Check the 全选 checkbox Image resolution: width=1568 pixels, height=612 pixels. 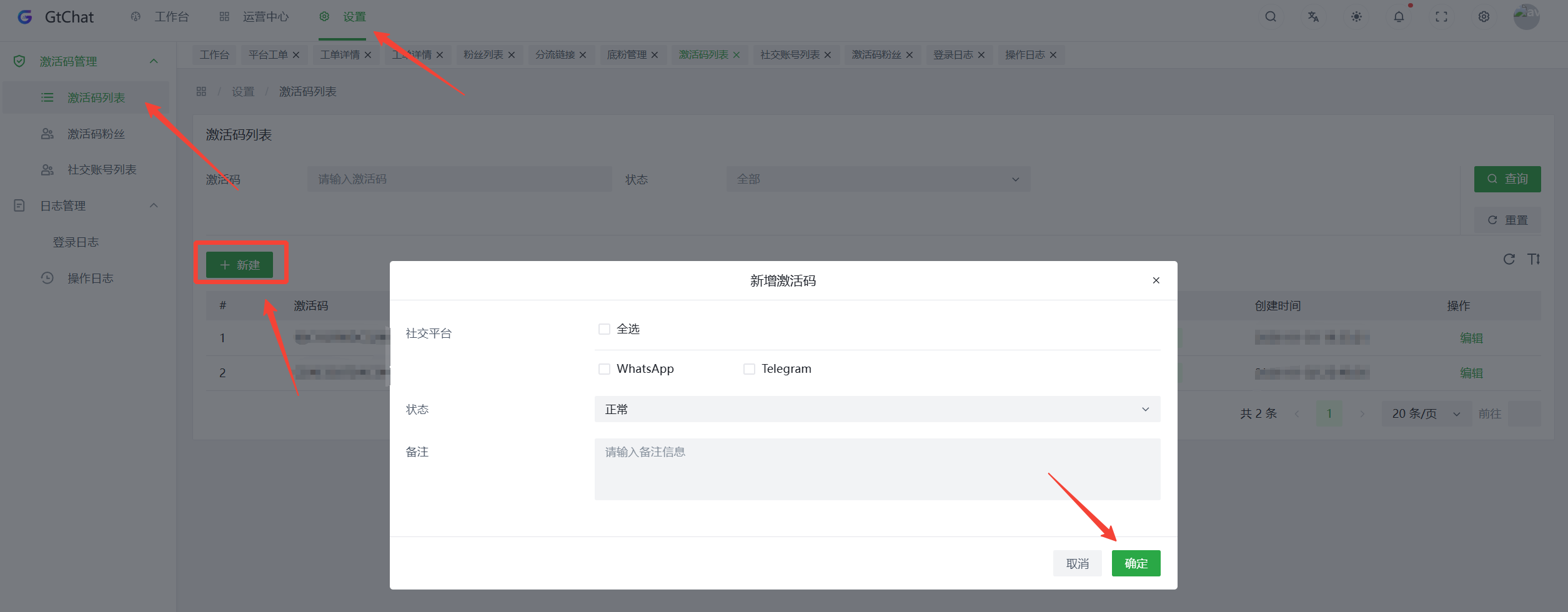[604, 329]
